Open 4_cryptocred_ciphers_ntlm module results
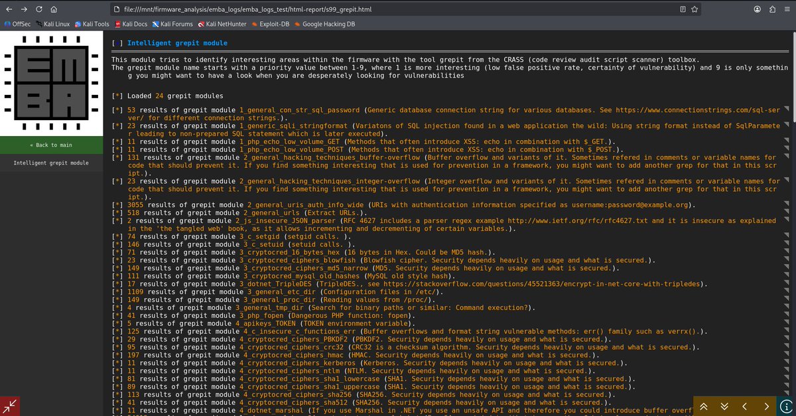796x416 pixels. pos(290,372)
